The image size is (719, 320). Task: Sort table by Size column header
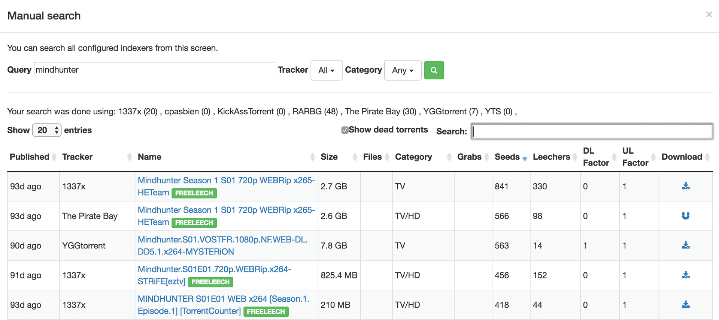click(x=329, y=157)
